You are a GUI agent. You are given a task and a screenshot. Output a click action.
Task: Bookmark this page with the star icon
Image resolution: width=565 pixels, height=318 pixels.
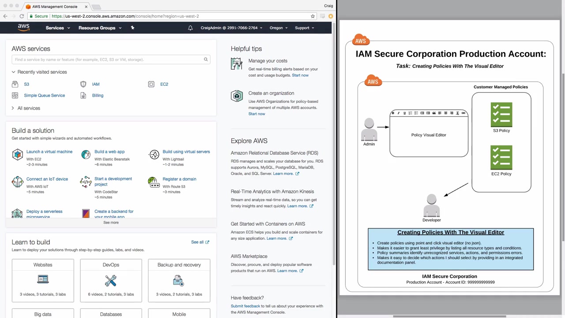pos(313,16)
